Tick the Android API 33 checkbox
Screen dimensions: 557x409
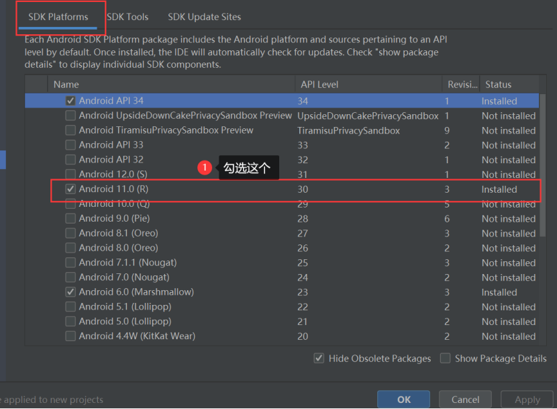[x=70, y=145]
